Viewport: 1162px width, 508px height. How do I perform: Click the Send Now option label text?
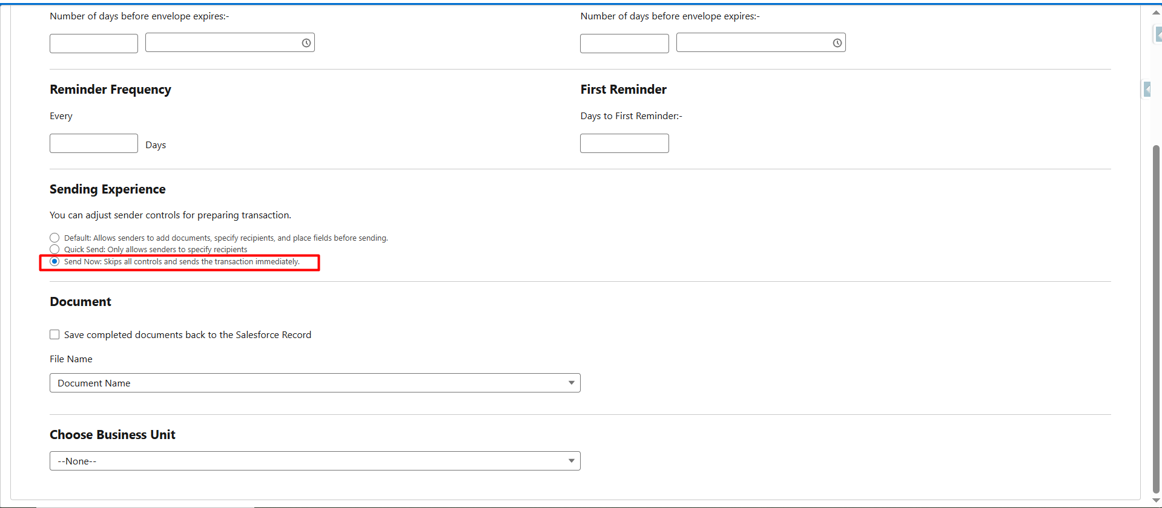[x=182, y=262]
